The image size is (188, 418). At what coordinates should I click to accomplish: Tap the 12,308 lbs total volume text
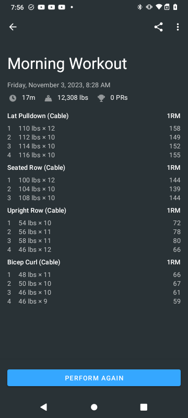point(73,98)
